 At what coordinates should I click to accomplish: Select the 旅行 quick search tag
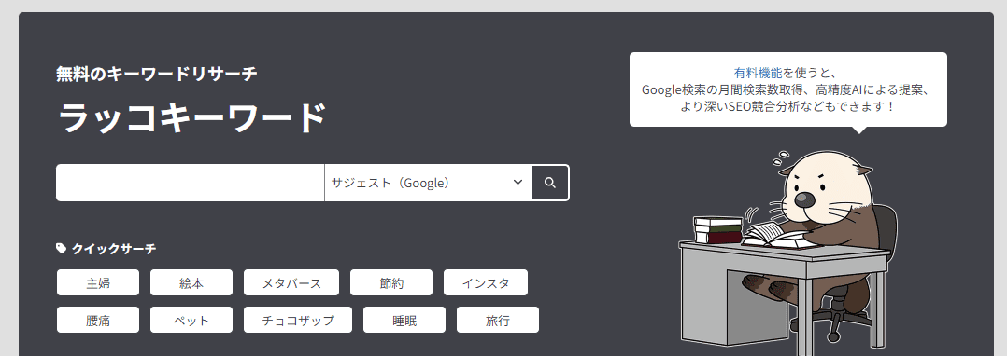click(498, 320)
